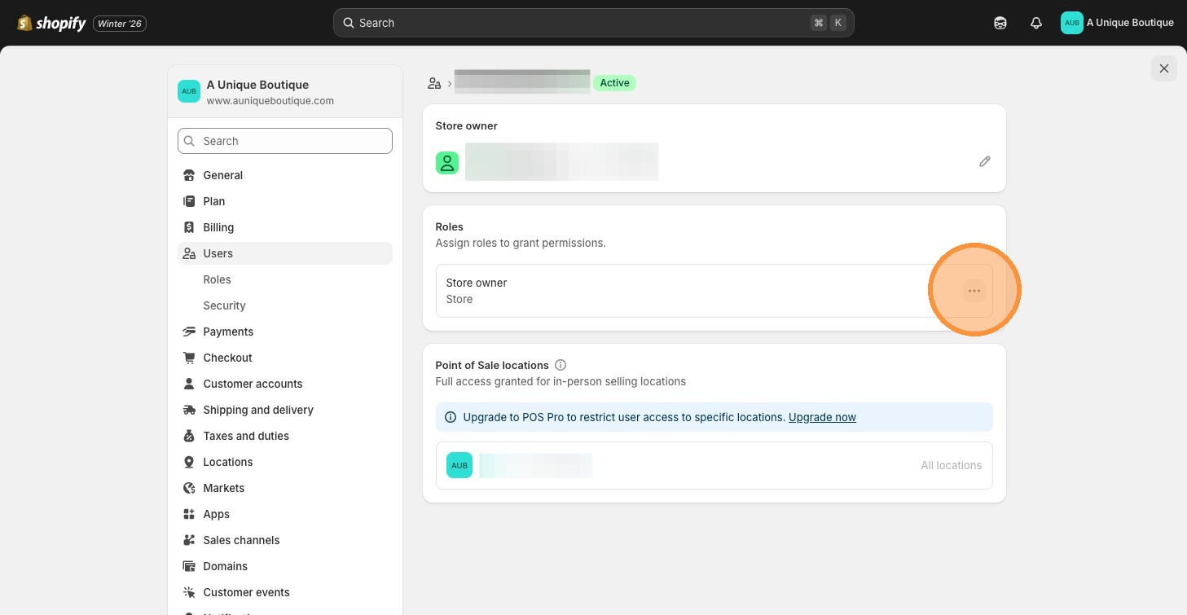
Task: Edit store owner with pencil icon
Action: tap(985, 161)
